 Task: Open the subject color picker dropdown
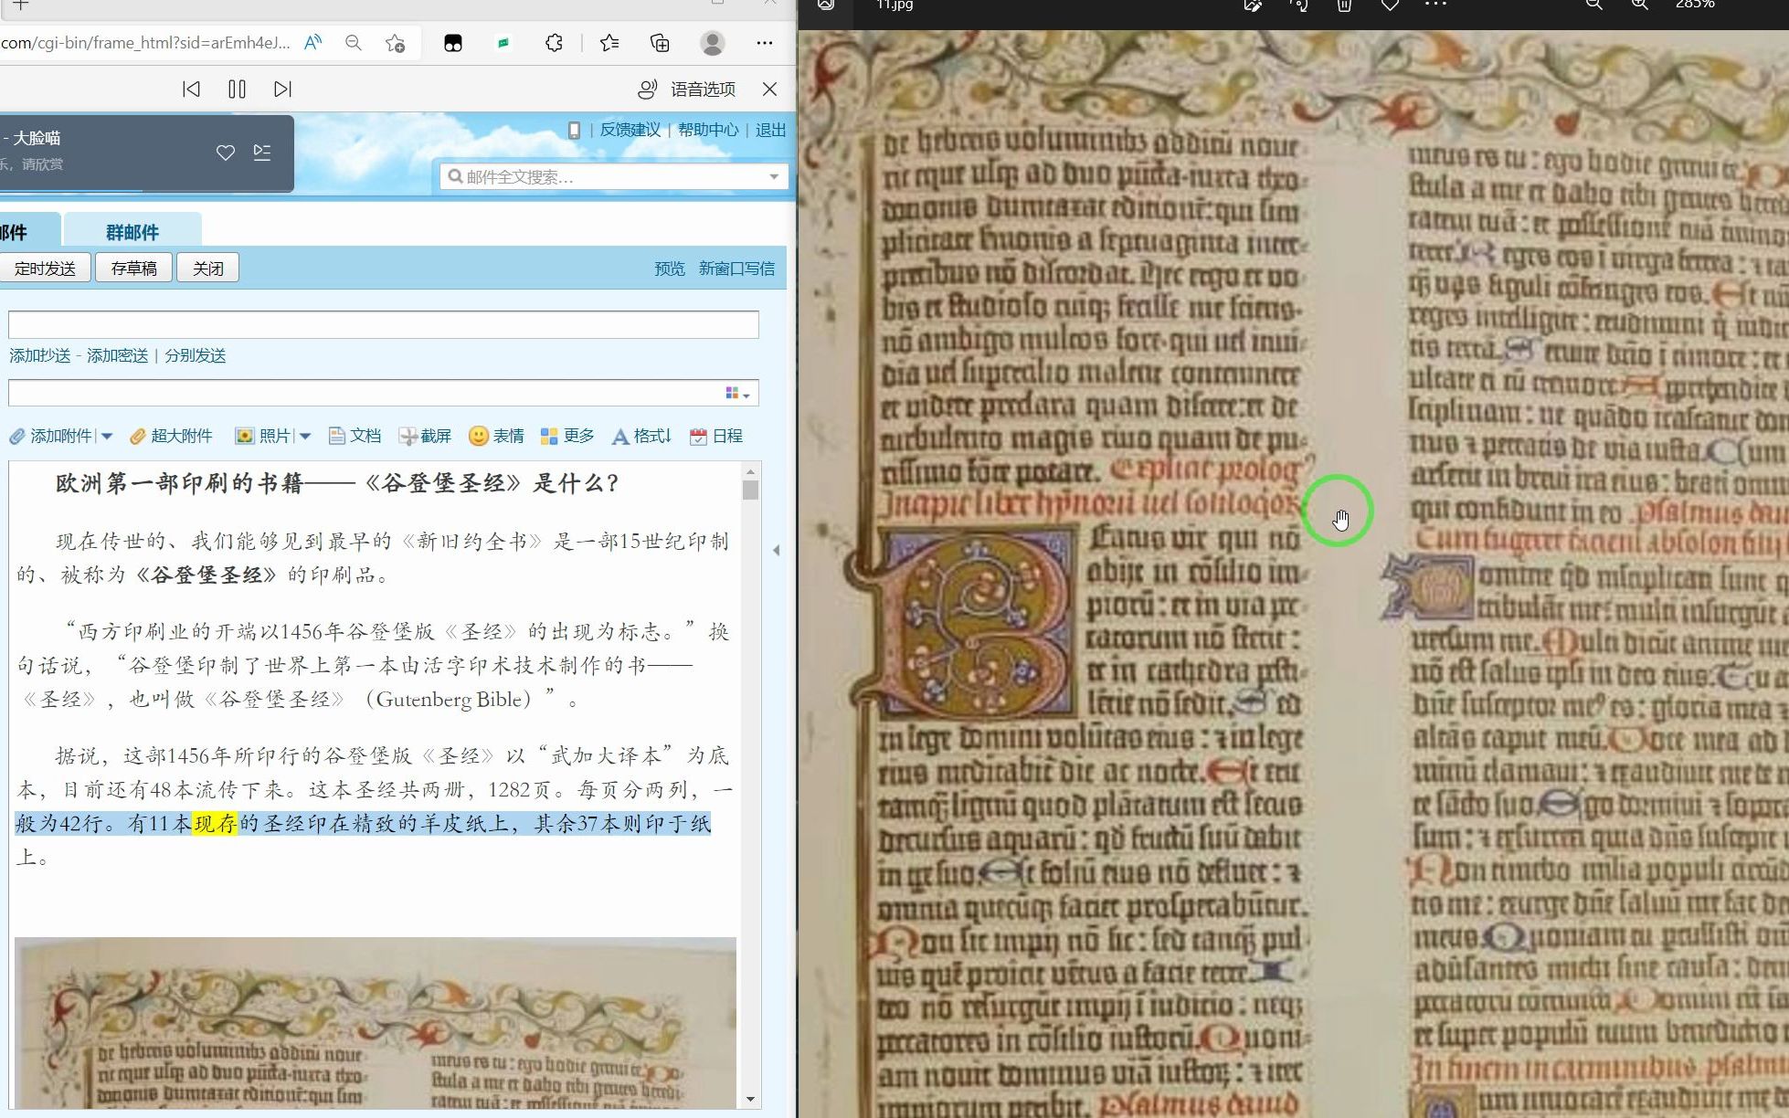pos(738,393)
